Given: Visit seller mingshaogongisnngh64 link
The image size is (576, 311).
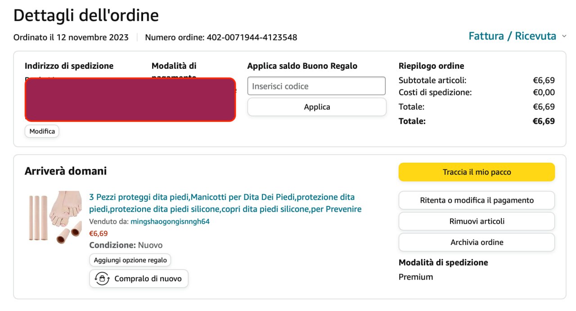Looking at the screenshot, I should 170,222.
